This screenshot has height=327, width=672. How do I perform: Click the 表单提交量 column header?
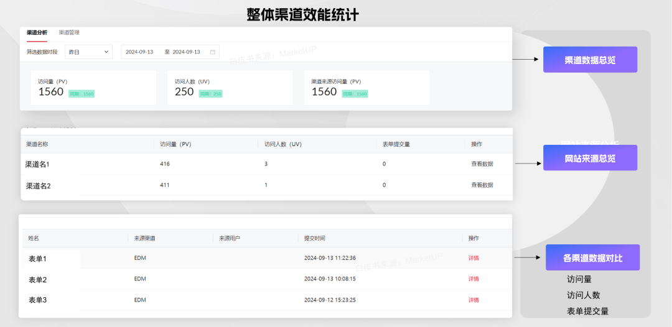(396, 144)
